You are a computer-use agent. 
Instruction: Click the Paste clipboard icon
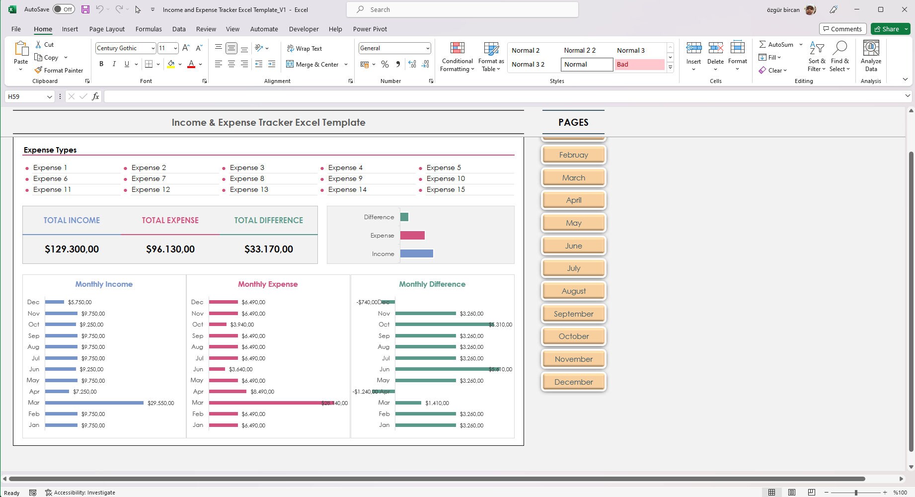[x=21, y=49]
